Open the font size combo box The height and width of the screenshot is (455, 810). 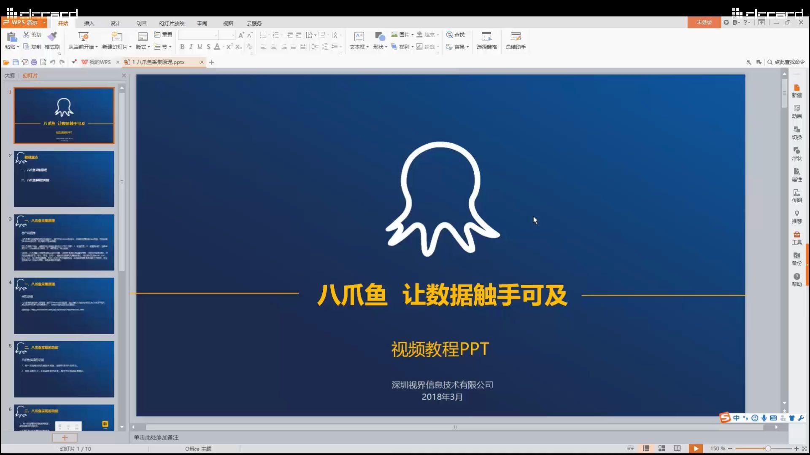pyautogui.click(x=227, y=35)
